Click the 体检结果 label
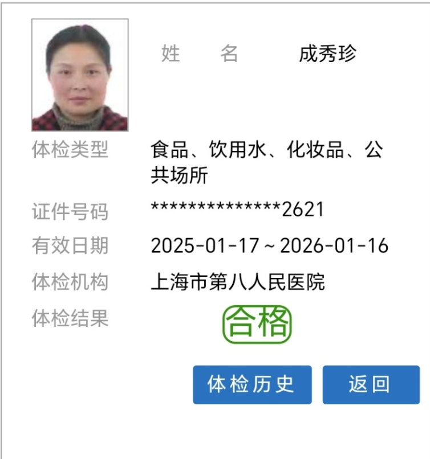Screen dimensions: 430x459 [70, 318]
